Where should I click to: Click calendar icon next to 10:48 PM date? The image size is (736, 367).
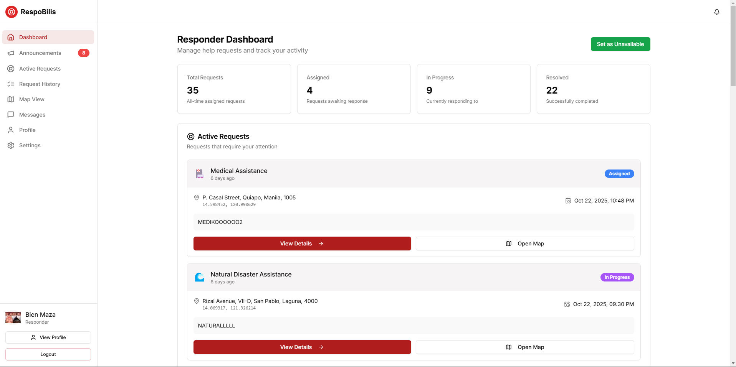coord(568,201)
